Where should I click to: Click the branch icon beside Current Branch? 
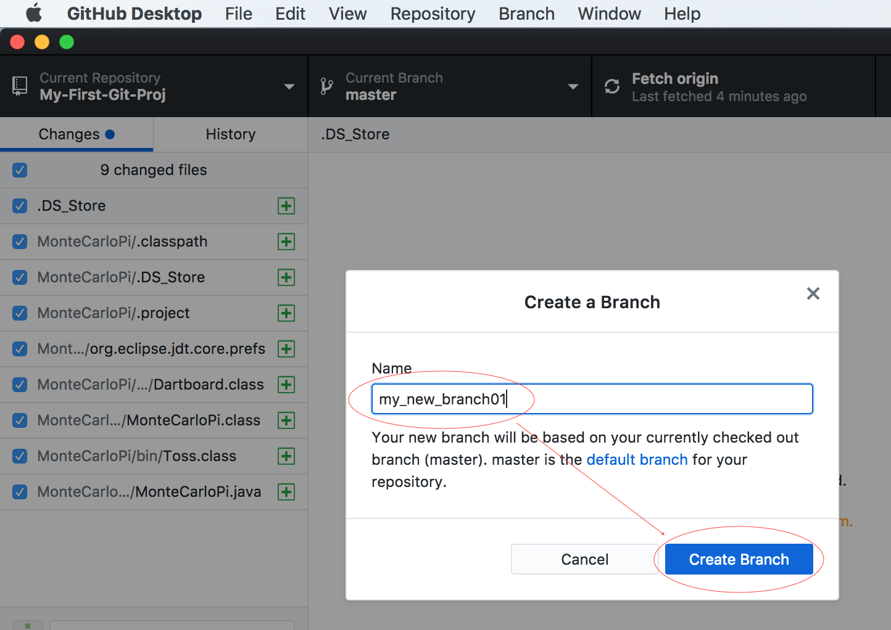coord(327,86)
